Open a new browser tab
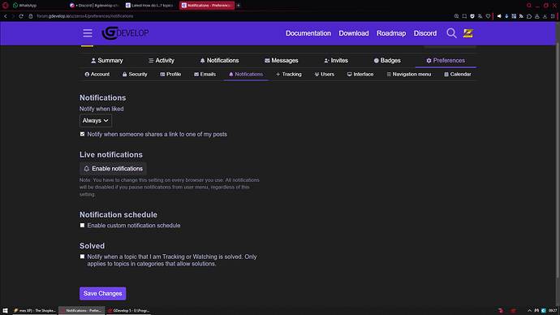Viewport: 560px width, 315px height. 239,6
